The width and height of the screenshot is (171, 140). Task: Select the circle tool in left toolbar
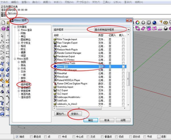click(x=2, y=47)
